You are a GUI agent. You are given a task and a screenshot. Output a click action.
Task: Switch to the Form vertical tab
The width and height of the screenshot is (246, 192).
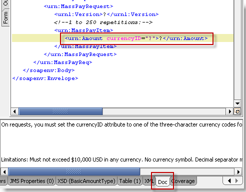coord(5,18)
